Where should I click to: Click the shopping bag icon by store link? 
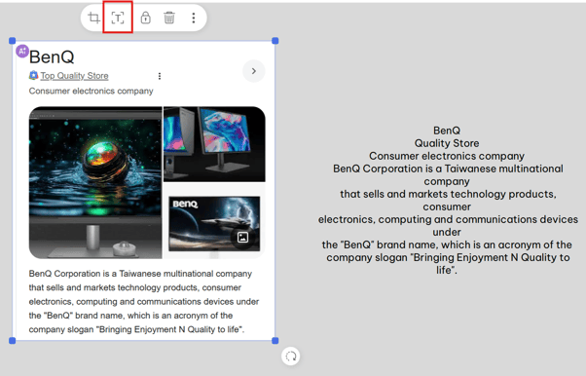point(34,76)
